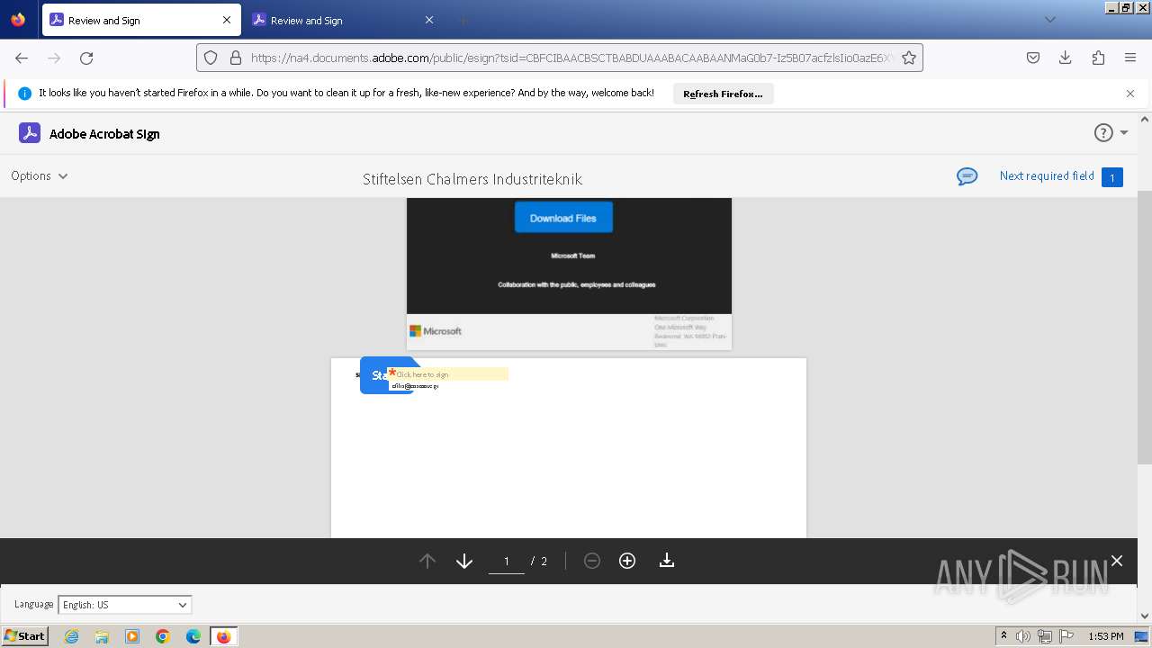Switch to first Review and Sign tab
The width and height of the screenshot is (1152, 648).
tap(141, 20)
